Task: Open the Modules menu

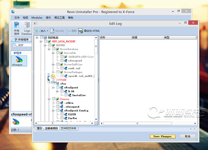Action: pos(37,18)
